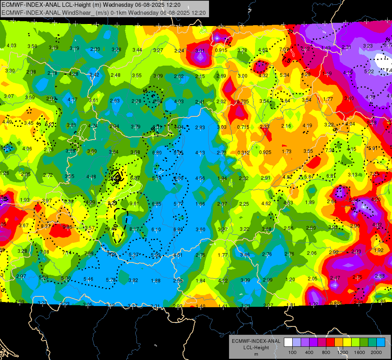Viewport: 392px width, 360px height.
Task: Click the light blue swatch in the legend
Action: (x=381, y=342)
